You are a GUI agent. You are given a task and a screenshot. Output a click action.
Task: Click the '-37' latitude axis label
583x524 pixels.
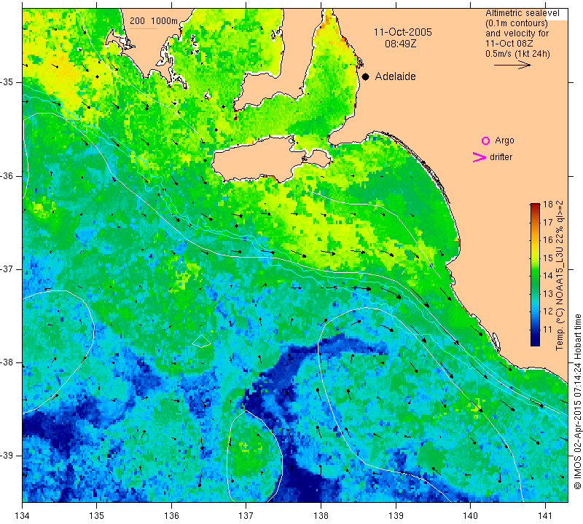[7, 269]
